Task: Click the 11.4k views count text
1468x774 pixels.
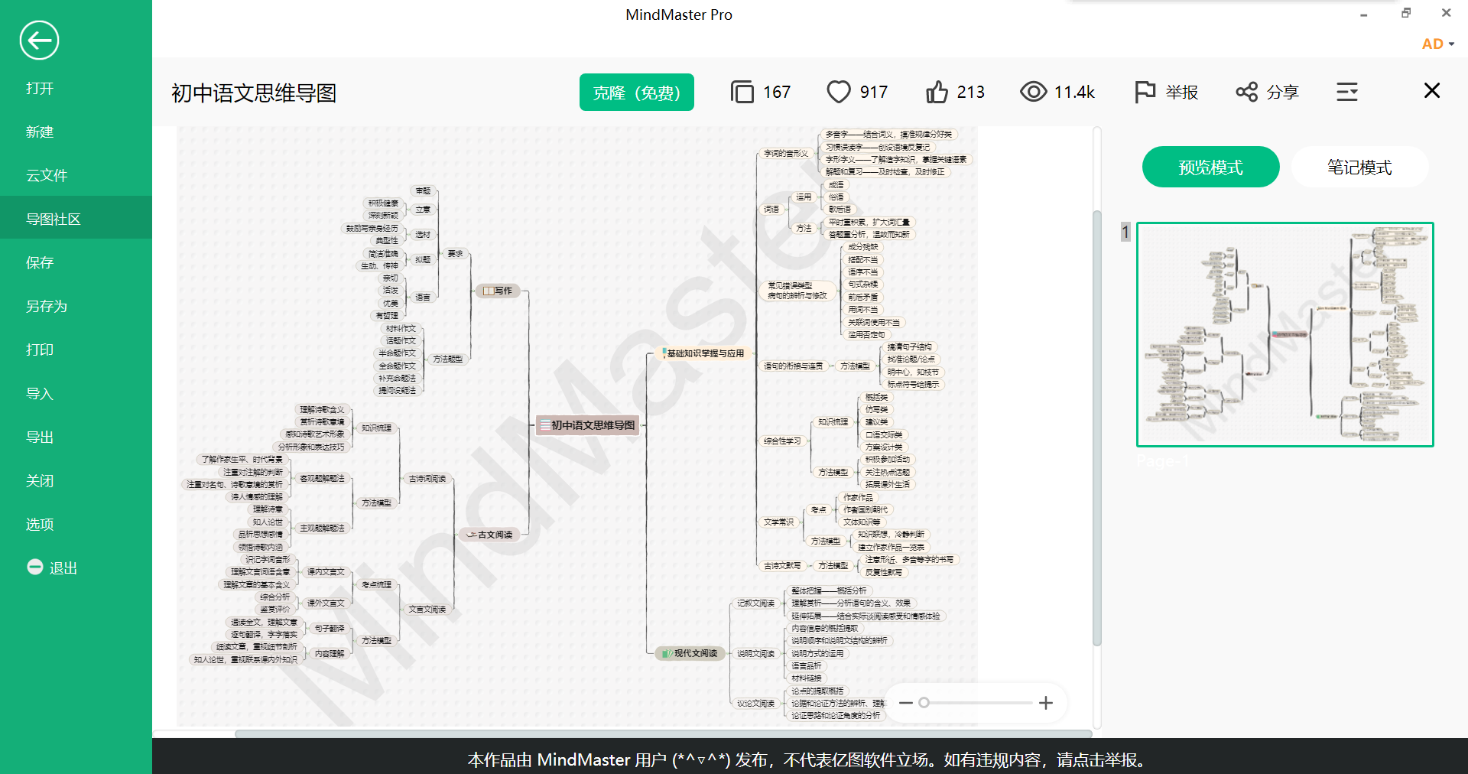Action: click(1074, 93)
